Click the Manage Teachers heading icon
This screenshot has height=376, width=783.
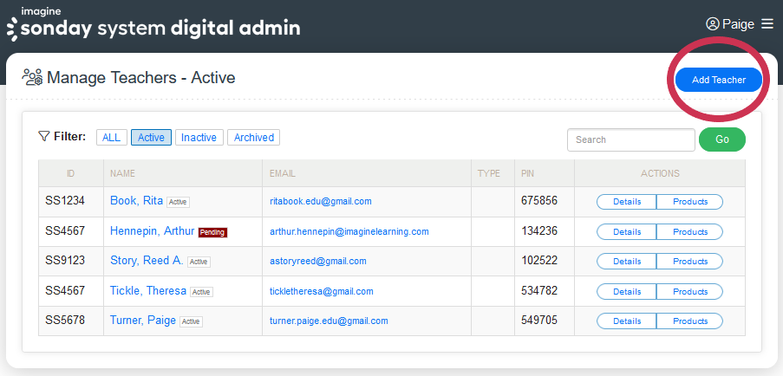[32, 78]
